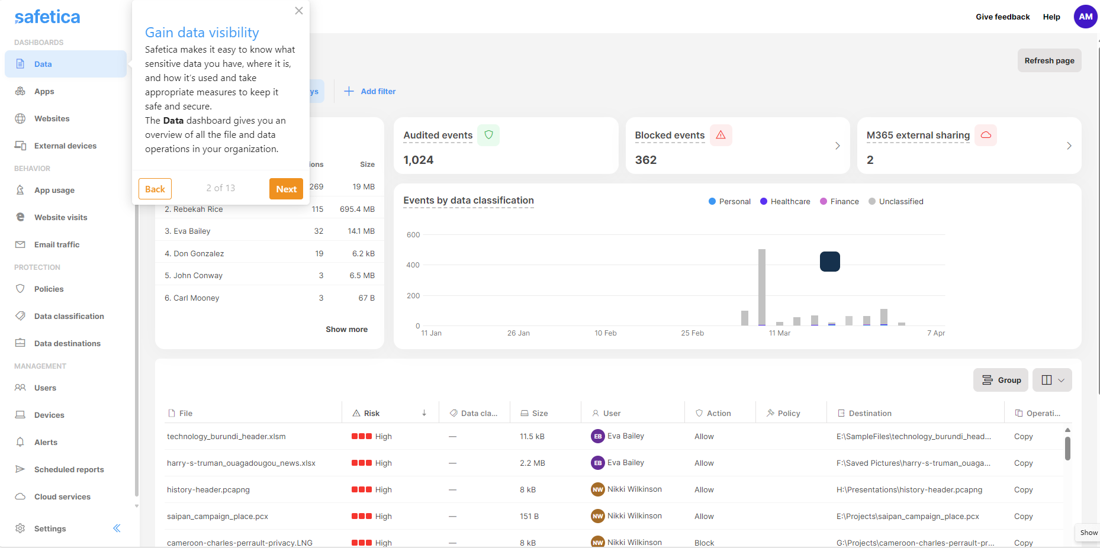Open Users icon in sidebar

coord(20,388)
